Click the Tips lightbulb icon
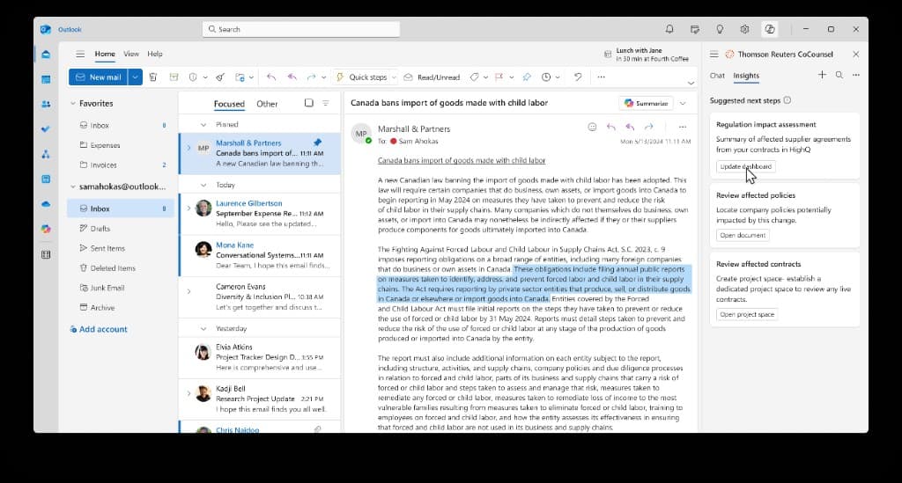902x483 pixels. coord(720,29)
